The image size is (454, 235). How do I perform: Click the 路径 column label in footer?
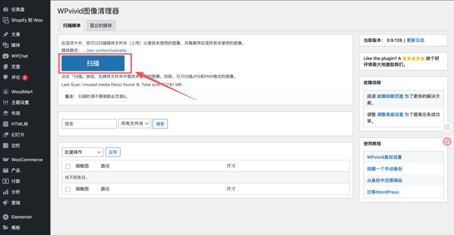[105, 189]
